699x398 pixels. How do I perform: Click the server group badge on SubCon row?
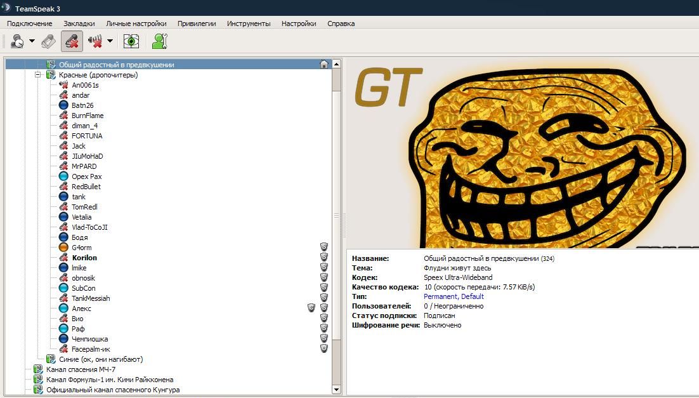324,288
